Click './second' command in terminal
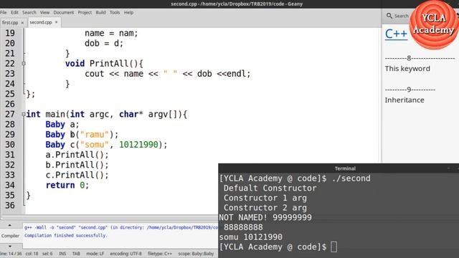 [x=351, y=178]
